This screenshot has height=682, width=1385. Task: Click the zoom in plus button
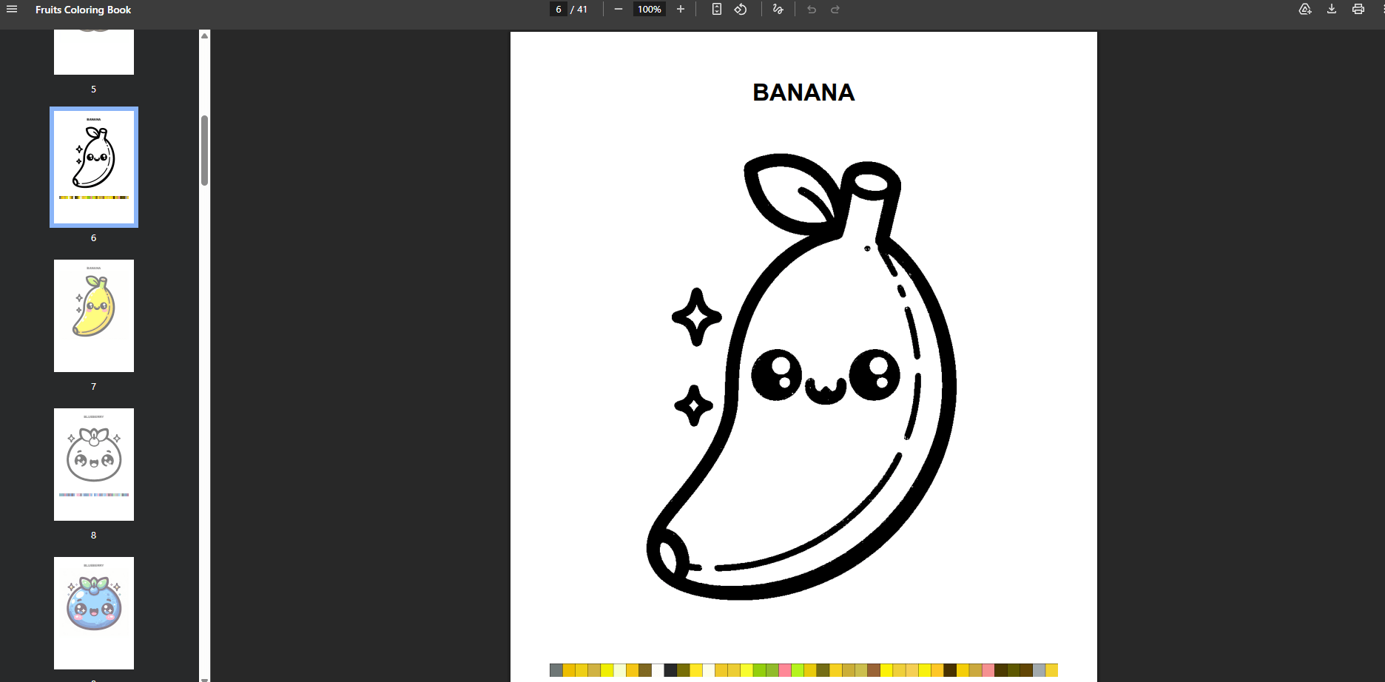pyautogui.click(x=681, y=10)
